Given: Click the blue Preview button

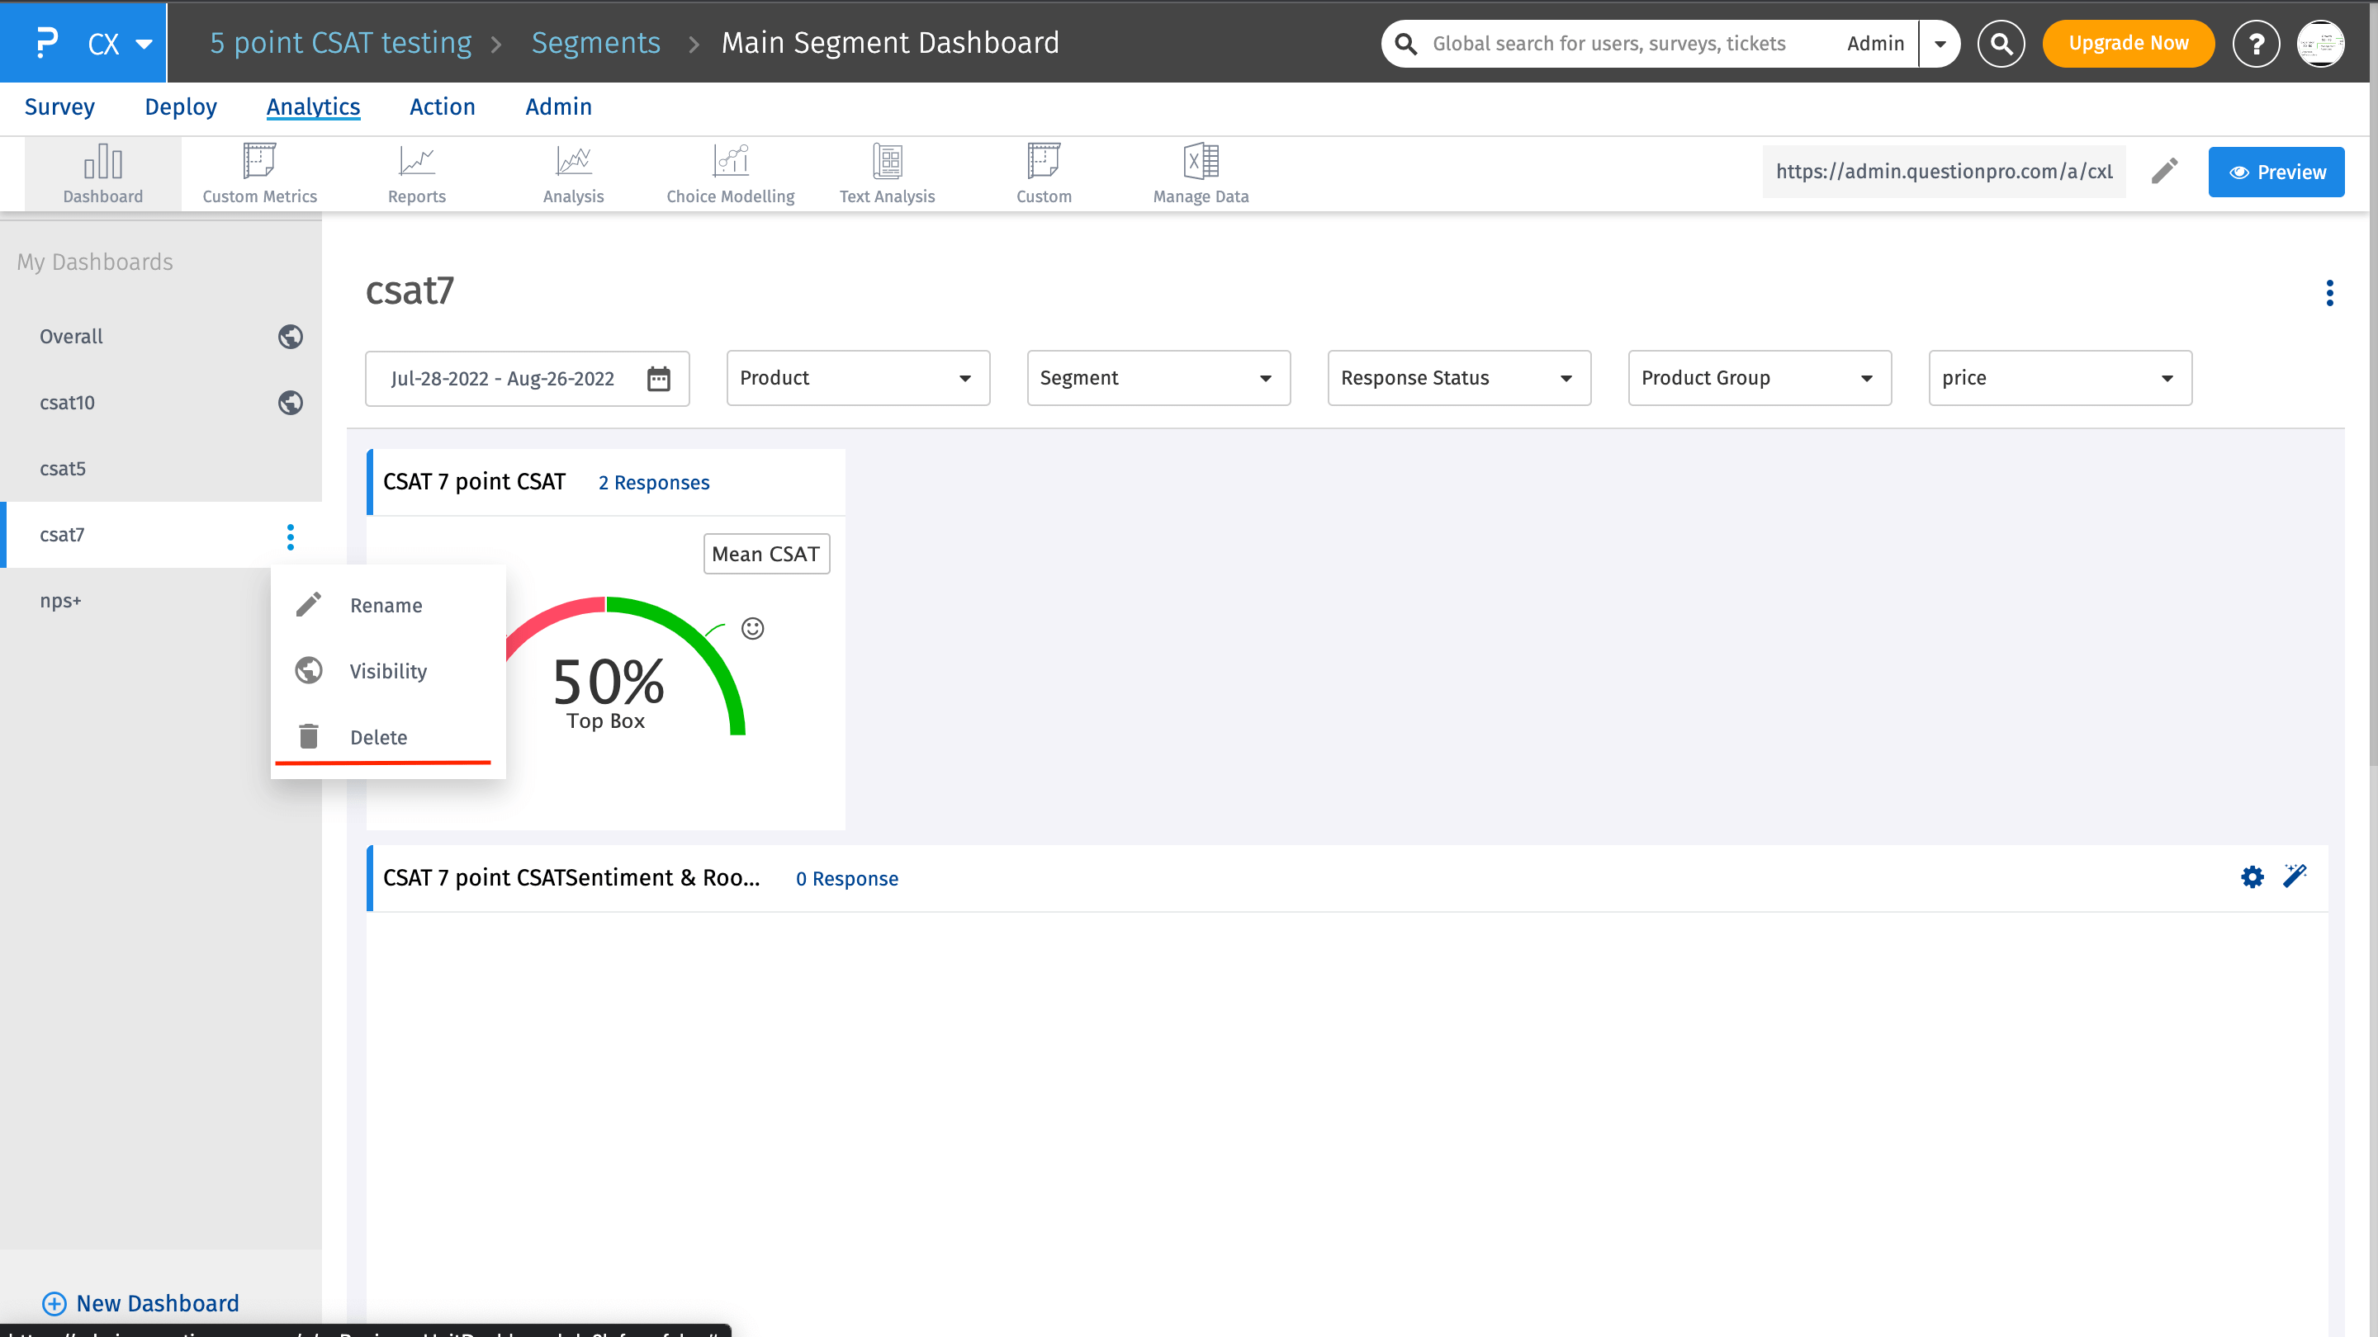Looking at the screenshot, I should pyautogui.click(x=2276, y=172).
